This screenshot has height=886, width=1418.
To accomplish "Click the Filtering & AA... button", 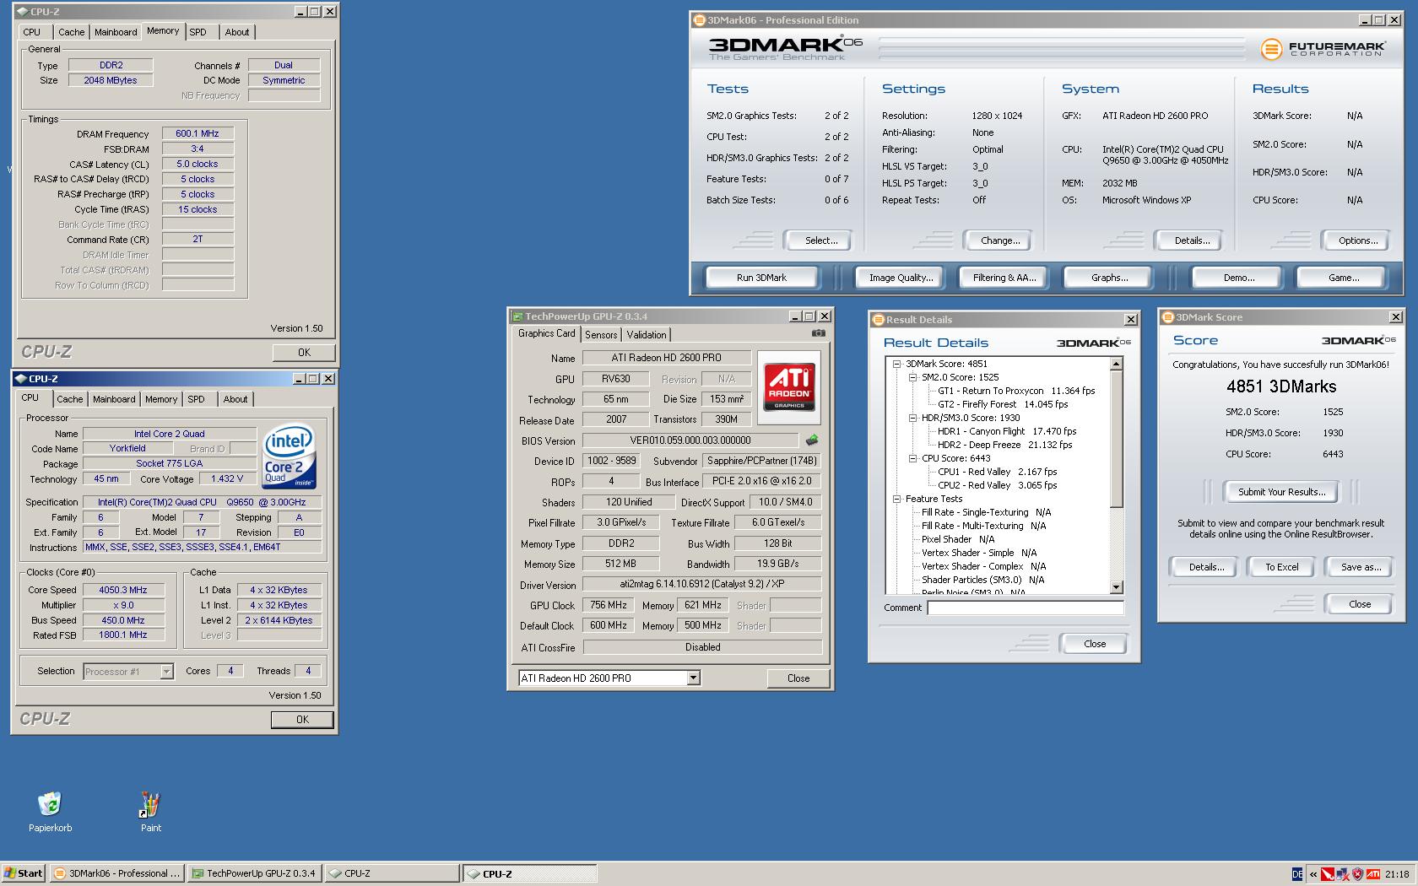I will point(1004,278).
